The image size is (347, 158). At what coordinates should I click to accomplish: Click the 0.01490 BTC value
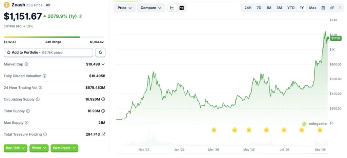[x=13, y=26]
